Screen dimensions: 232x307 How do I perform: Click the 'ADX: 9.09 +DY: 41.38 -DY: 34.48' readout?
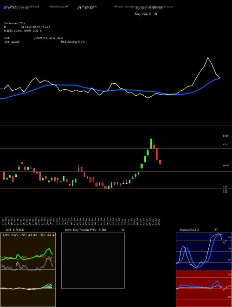[x=29, y=235]
